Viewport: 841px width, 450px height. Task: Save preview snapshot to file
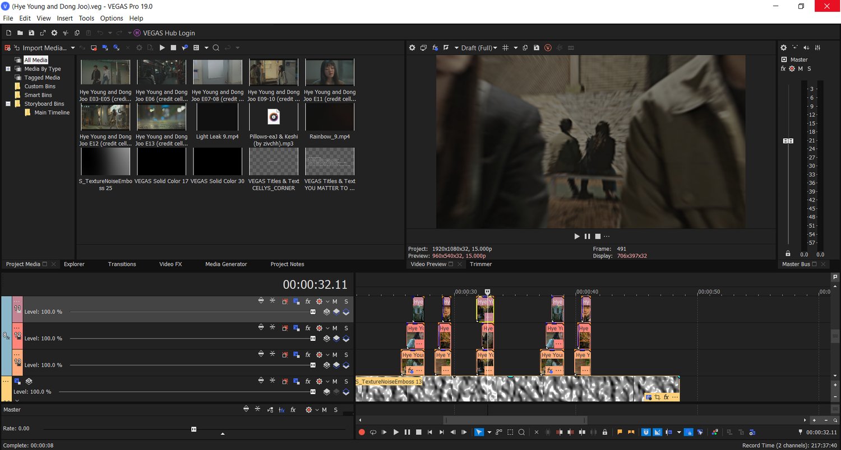tap(537, 48)
